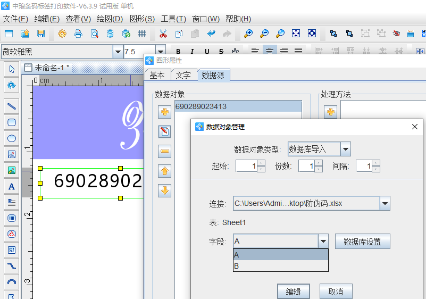Pick the QR code tool
Viewport: 426px width, 299px height.
point(11,250)
